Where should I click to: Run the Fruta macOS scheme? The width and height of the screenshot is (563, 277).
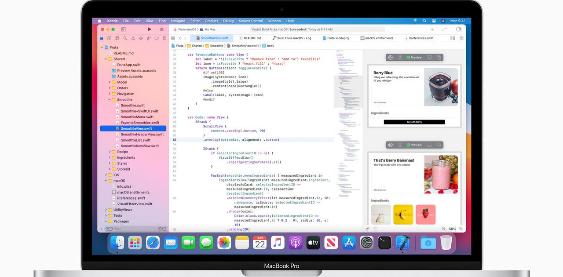click(150, 29)
